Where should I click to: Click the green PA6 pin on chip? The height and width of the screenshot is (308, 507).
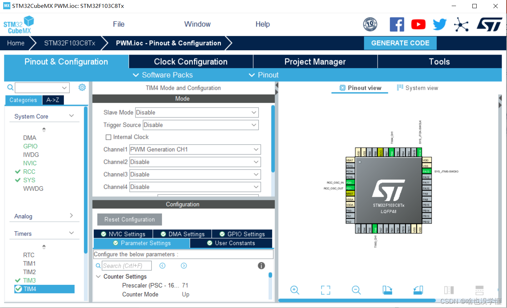(375, 229)
